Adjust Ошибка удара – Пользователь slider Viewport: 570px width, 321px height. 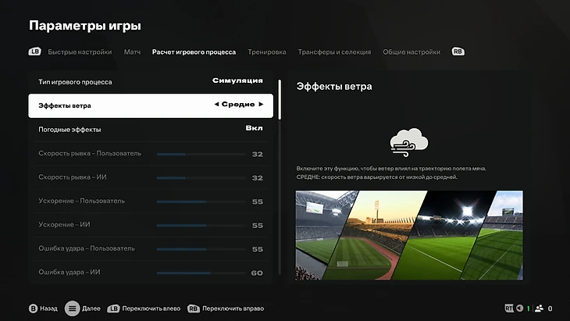(201, 249)
